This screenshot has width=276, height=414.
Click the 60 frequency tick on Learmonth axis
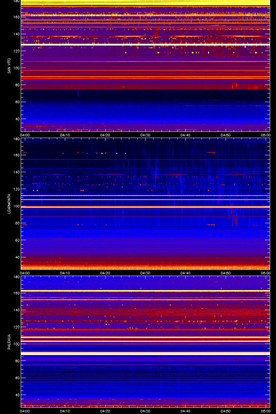[x=17, y=240]
